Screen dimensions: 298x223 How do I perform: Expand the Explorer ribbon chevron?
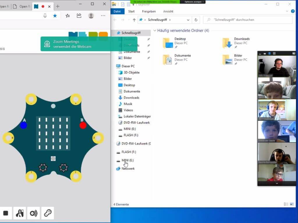coord(287,11)
